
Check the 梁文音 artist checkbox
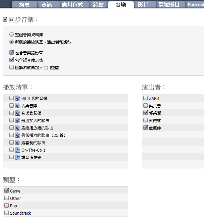(x=145, y=106)
